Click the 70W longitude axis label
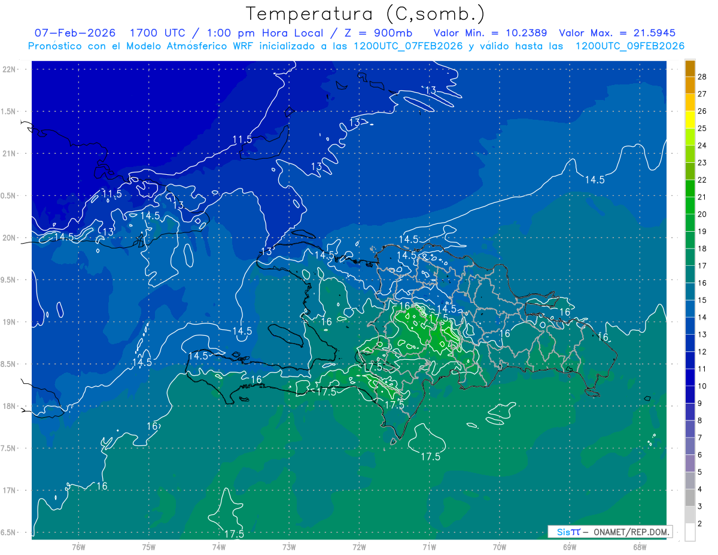The height and width of the screenshot is (555, 718). point(500,547)
